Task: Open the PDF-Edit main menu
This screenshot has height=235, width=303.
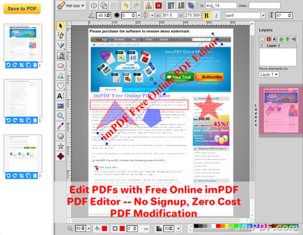Action: [x=71, y=6]
